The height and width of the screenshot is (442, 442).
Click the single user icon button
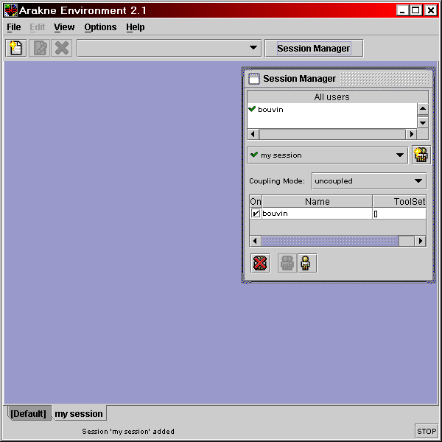tap(306, 263)
